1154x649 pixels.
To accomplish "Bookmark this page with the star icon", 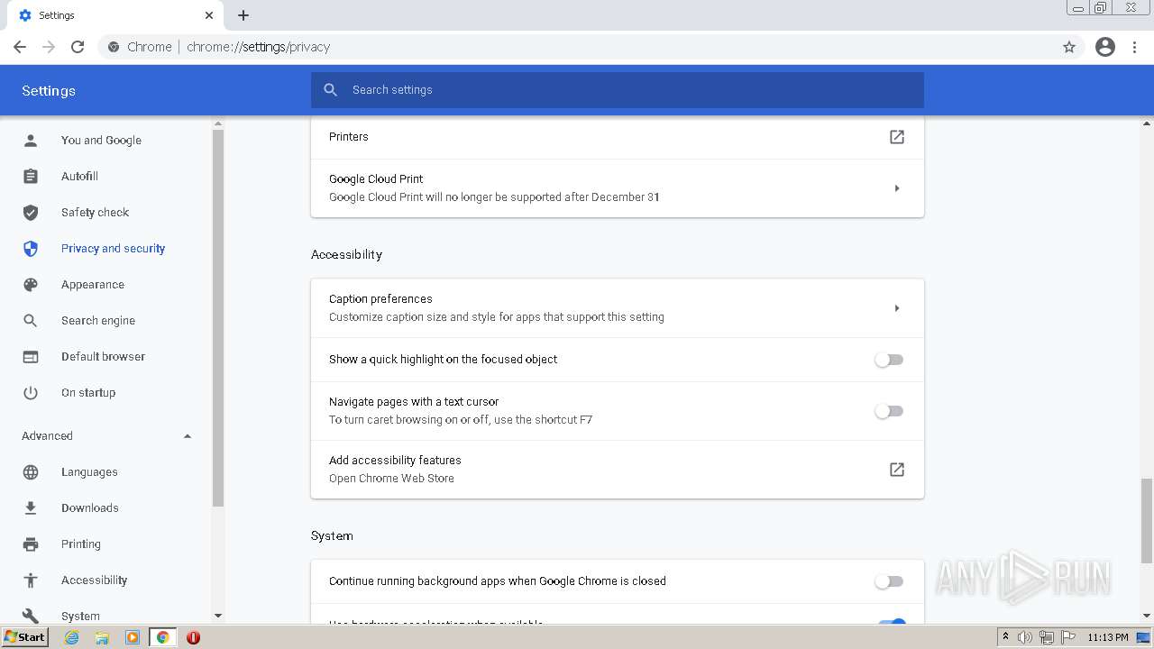I will [1069, 47].
